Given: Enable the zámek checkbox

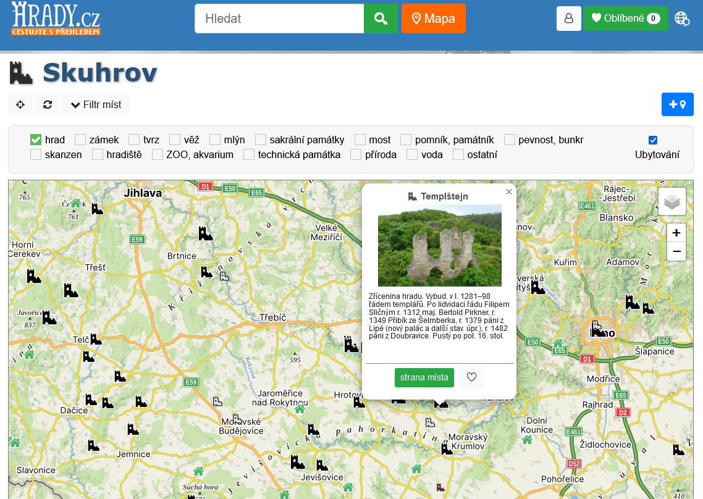Looking at the screenshot, I should point(80,140).
